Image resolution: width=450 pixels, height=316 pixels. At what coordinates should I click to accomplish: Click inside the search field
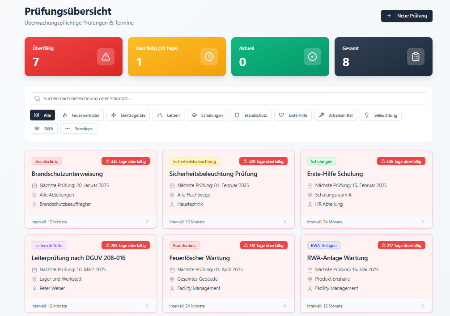pos(179,98)
